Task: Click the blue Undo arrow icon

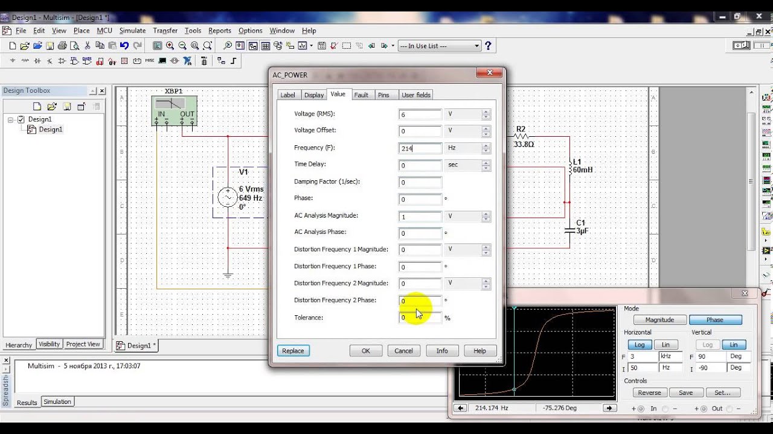Action: coord(124,46)
